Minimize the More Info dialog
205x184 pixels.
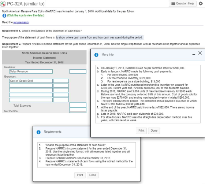pos(194,54)
